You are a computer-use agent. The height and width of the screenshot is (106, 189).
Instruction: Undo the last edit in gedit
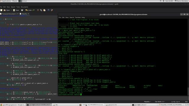[x=29, y=10]
